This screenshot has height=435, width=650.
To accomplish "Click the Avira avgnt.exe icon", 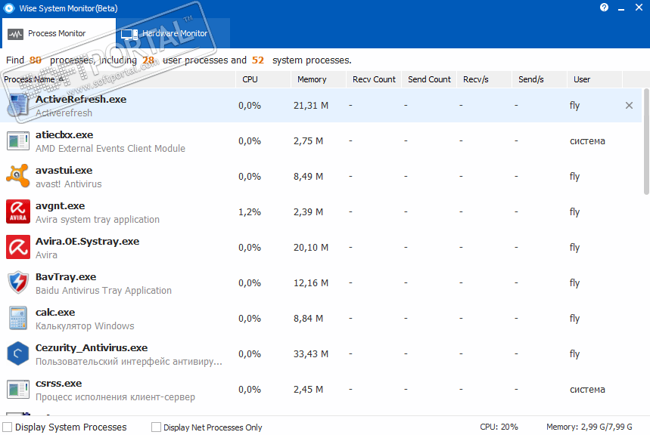I will 18,211.
